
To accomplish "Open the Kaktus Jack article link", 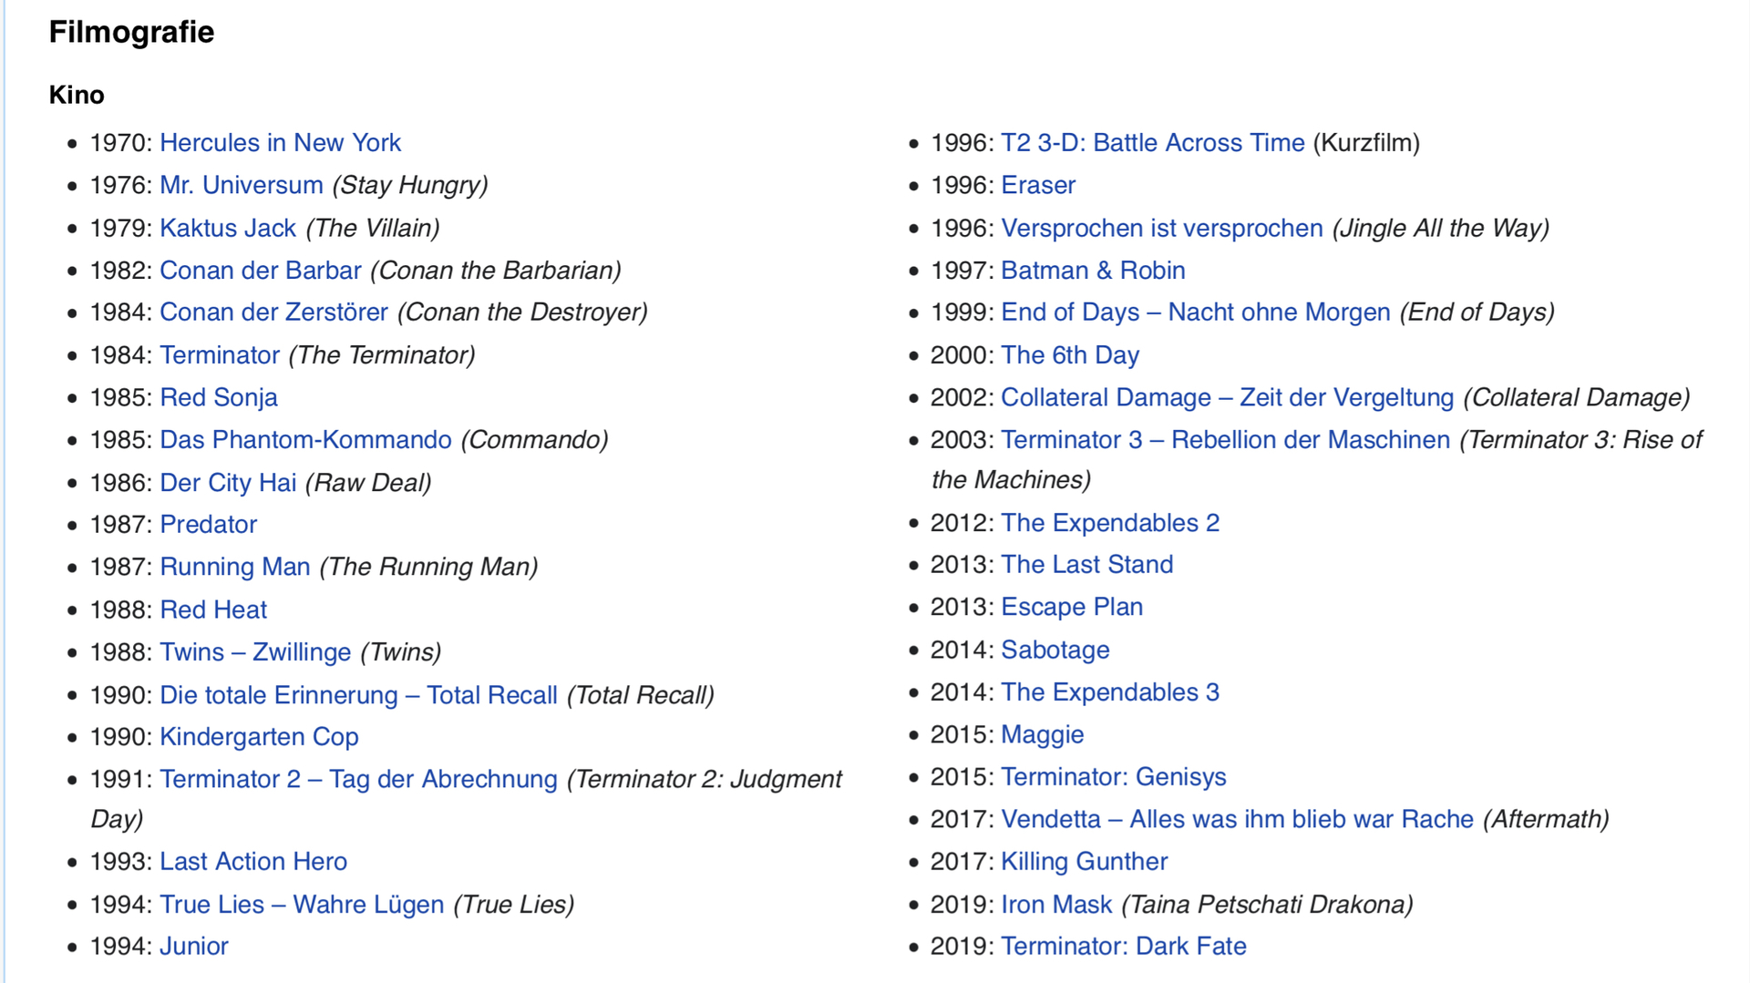I will pyautogui.click(x=228, y=228).
